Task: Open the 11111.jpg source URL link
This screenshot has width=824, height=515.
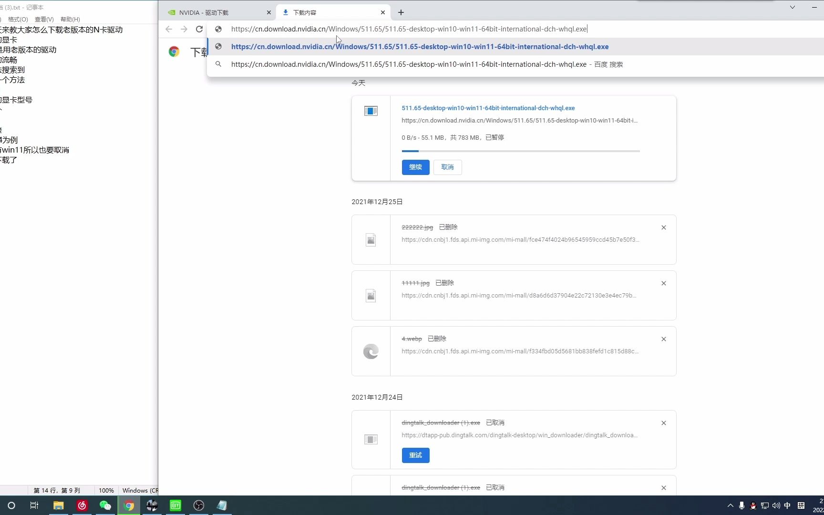Action: pyautogui.click(x=519, y=296)
